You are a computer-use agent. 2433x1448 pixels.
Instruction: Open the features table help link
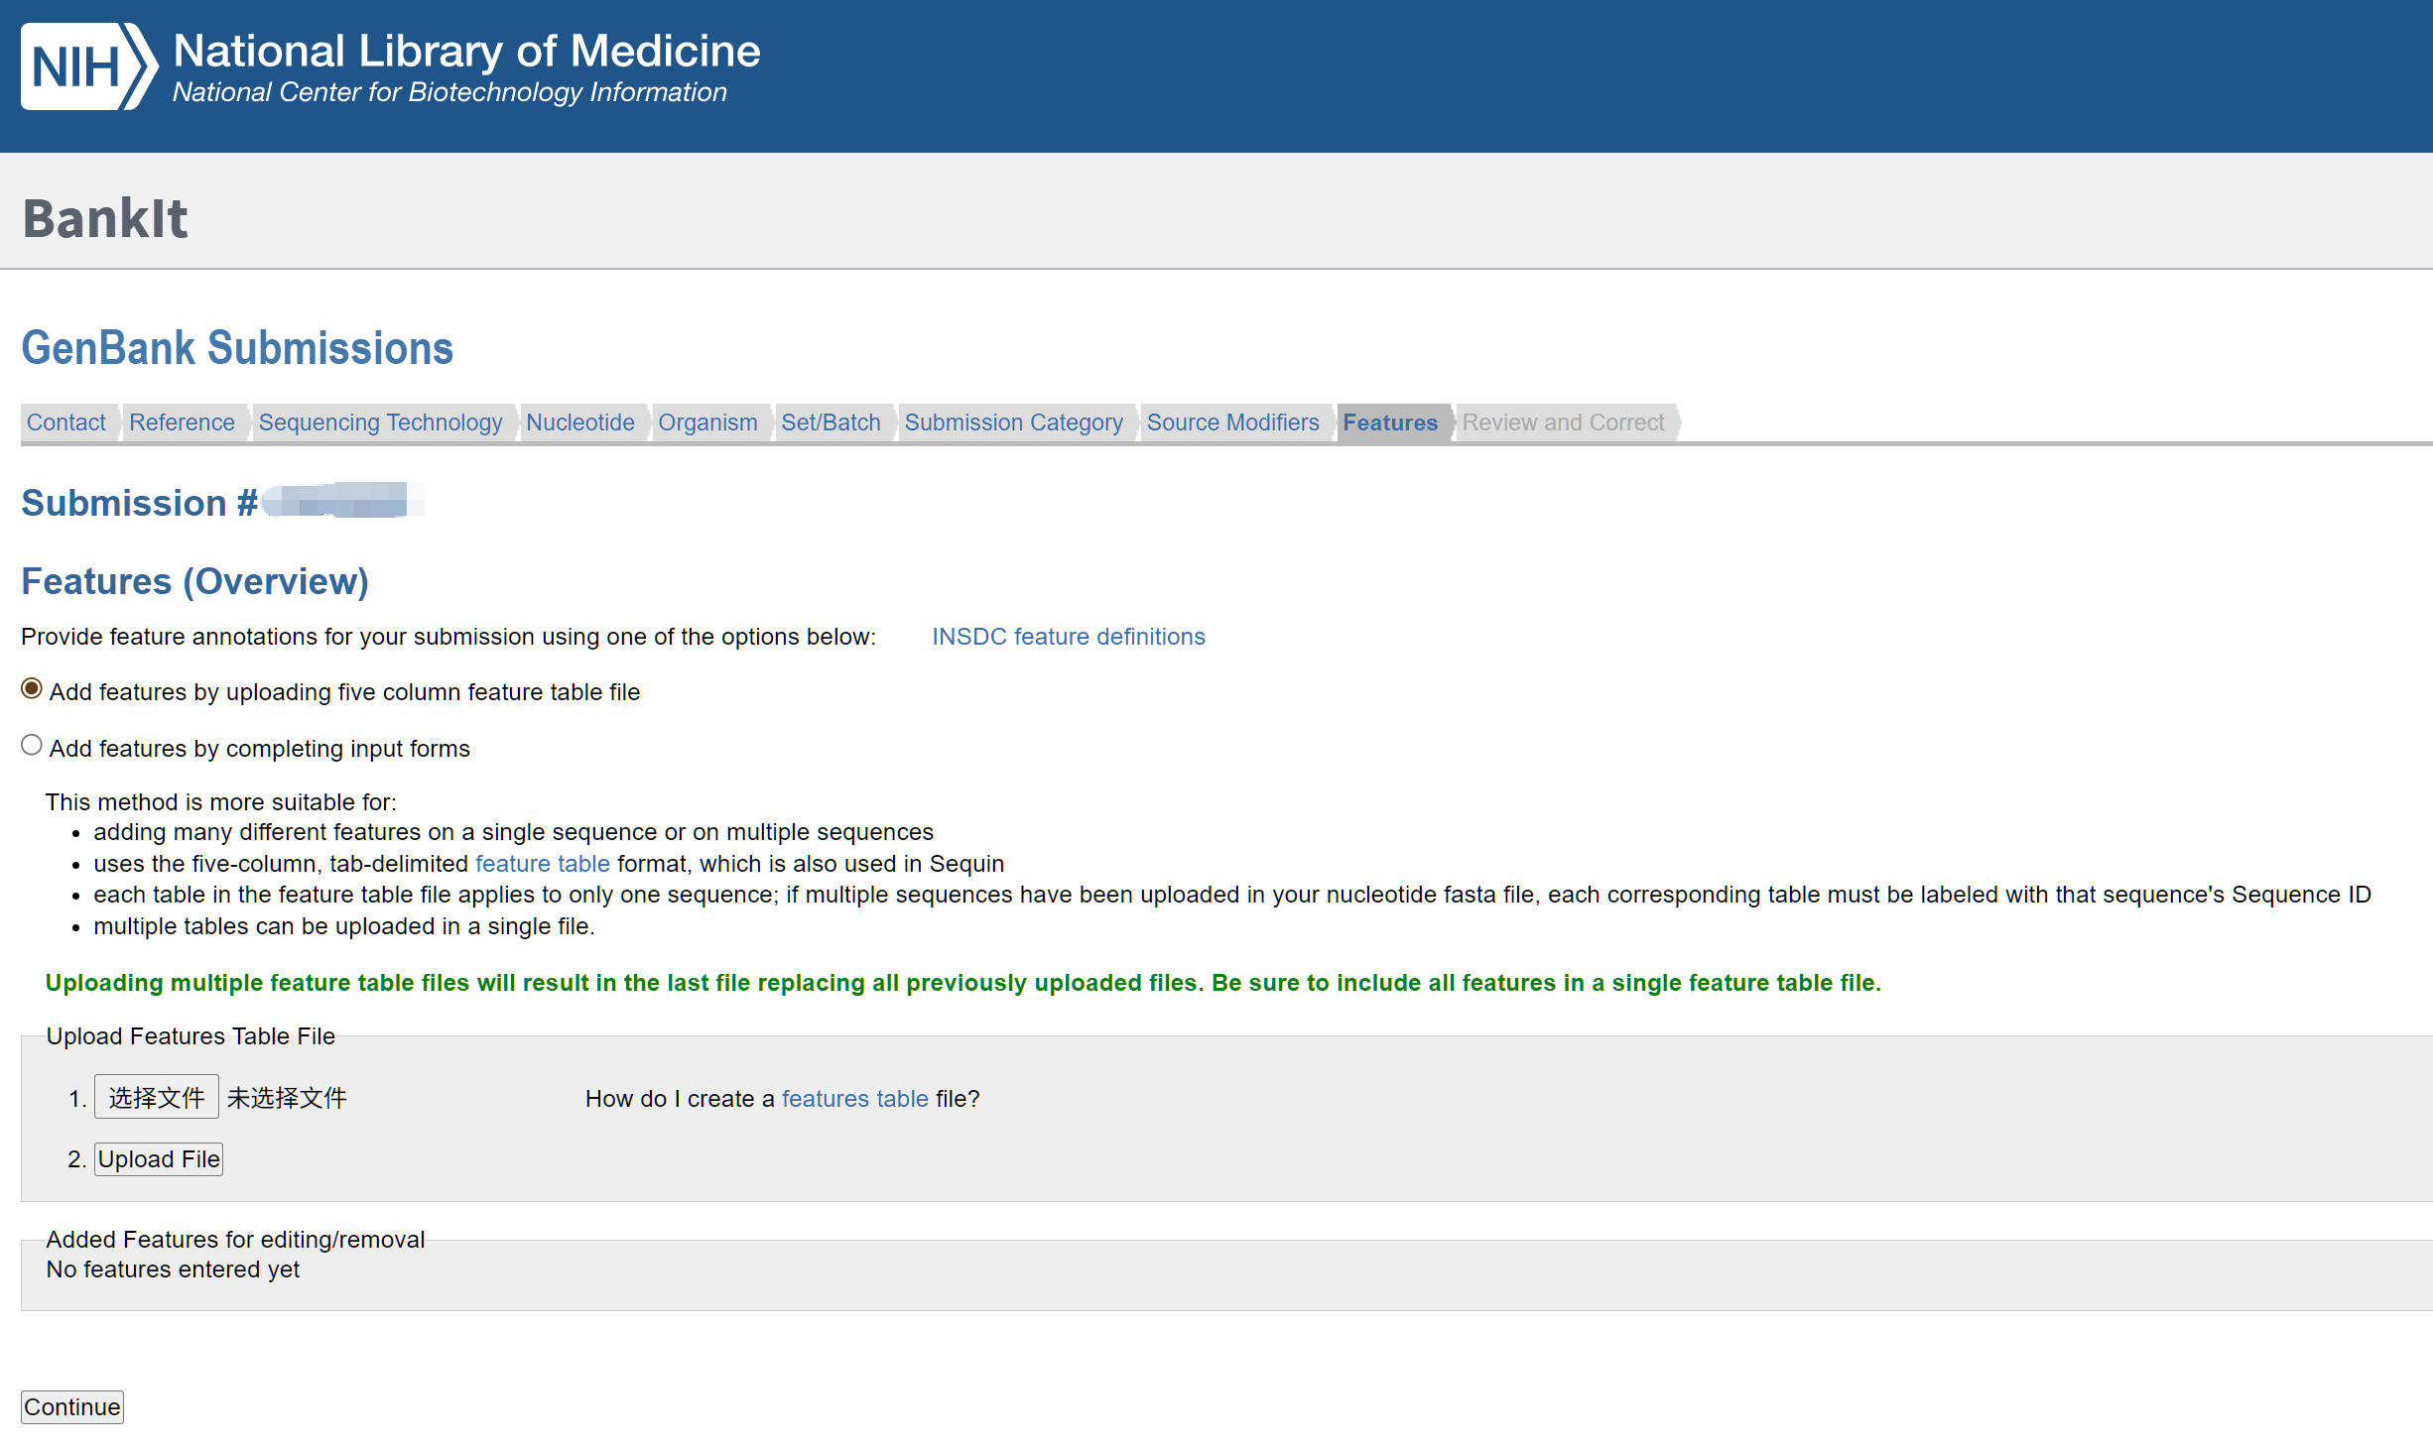pos(854,1099)
